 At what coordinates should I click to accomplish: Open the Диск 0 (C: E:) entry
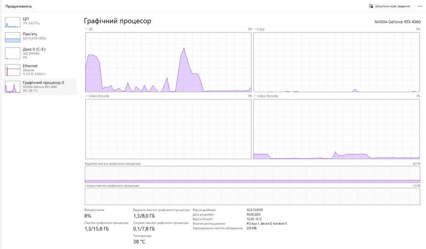pyautogui.click(x=40, y=53)
